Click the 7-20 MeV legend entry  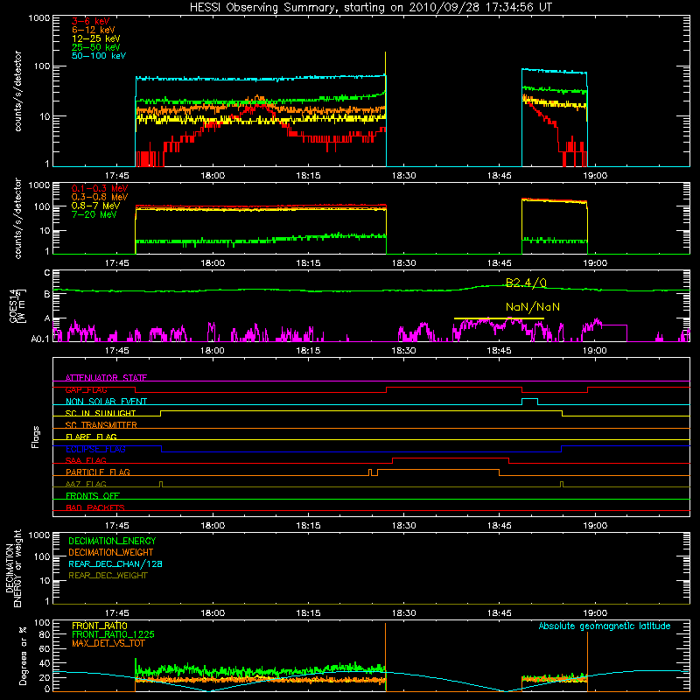click(94, 214)
